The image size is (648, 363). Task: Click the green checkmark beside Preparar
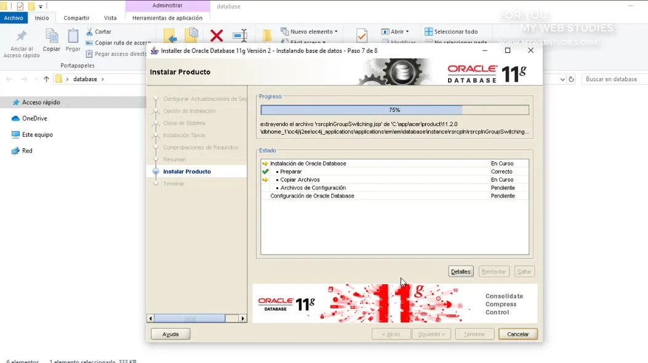pyautogui.click(x=265, y=172)
